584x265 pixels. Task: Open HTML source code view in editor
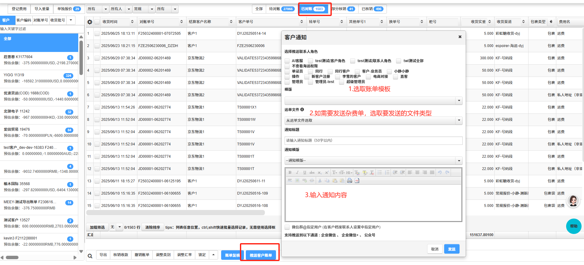point(357,180)
